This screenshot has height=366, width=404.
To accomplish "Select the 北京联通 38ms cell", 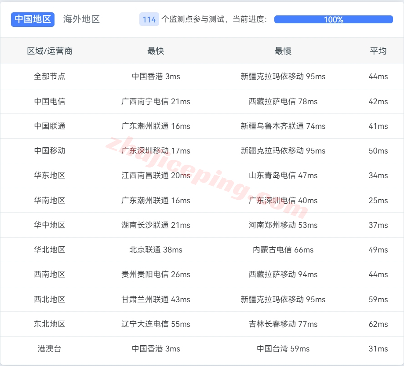I will point(156,250).
